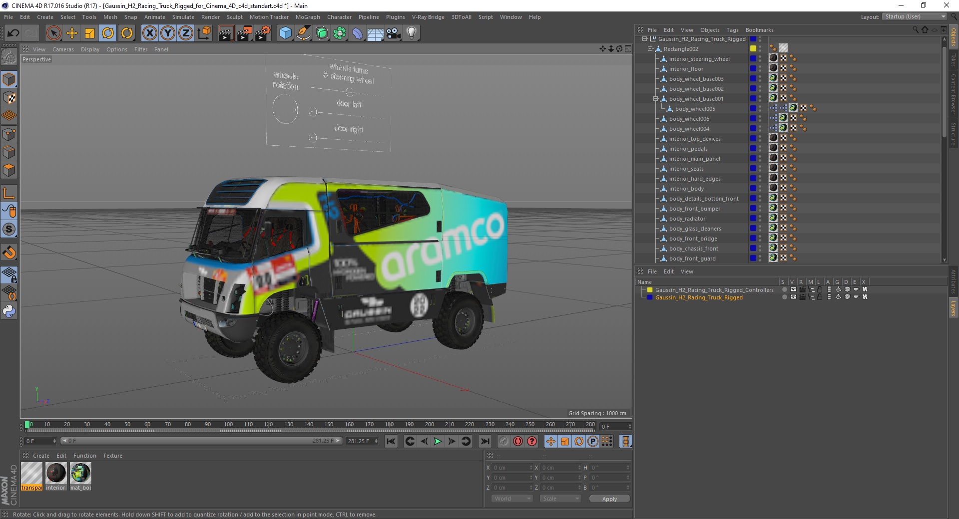The image size is (959, 519).
Task: Open the Character menu
Action: (340, 17)
